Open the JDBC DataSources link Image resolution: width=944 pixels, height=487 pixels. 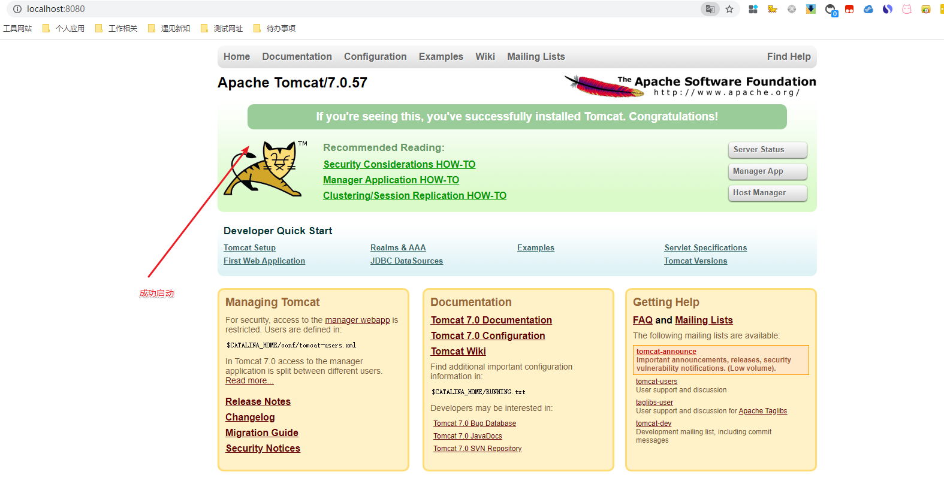click(x=406, y=261)
